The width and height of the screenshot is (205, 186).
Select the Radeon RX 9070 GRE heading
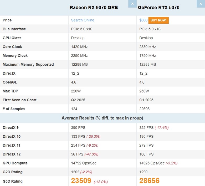coord(94,7)
